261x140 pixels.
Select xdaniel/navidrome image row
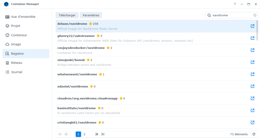[156, 86]
